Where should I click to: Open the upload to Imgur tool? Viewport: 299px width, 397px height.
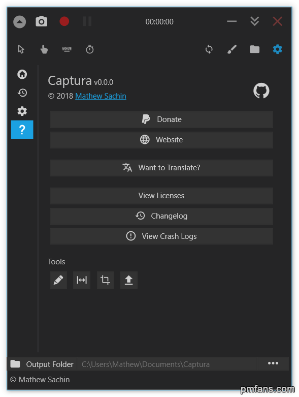click(129, 280)
